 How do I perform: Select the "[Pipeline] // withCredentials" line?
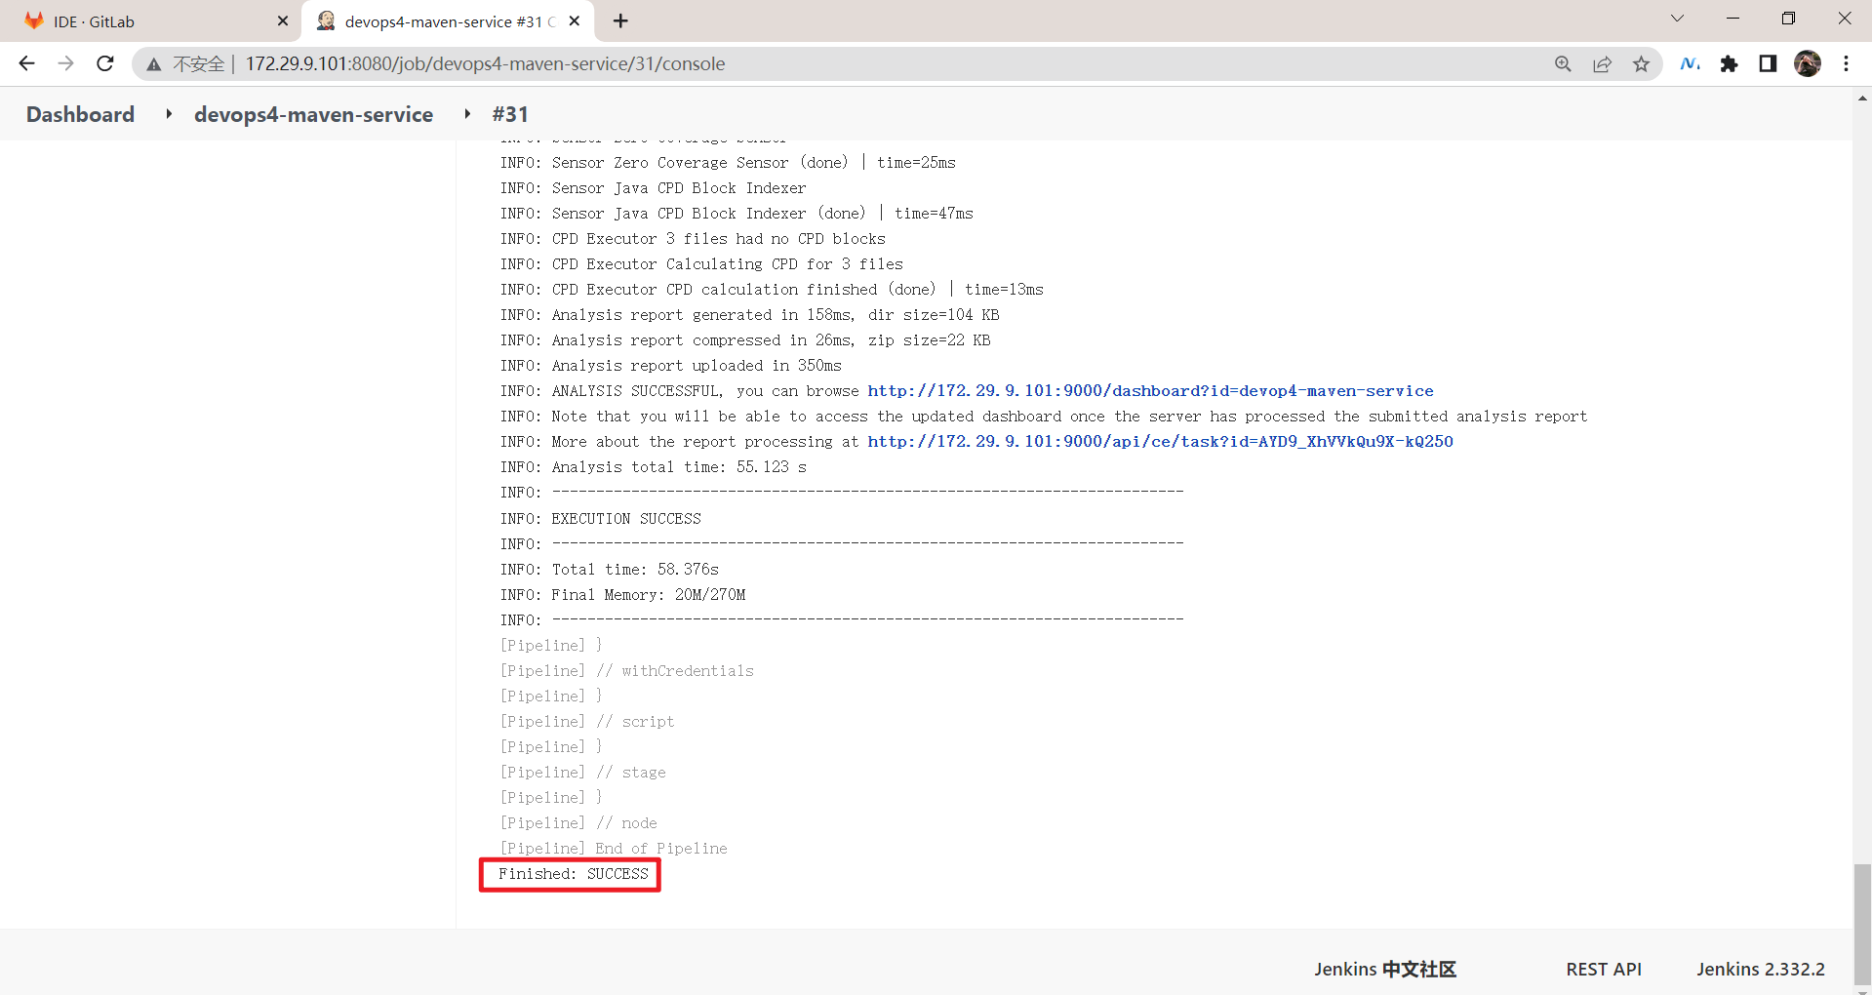[627, 670]
